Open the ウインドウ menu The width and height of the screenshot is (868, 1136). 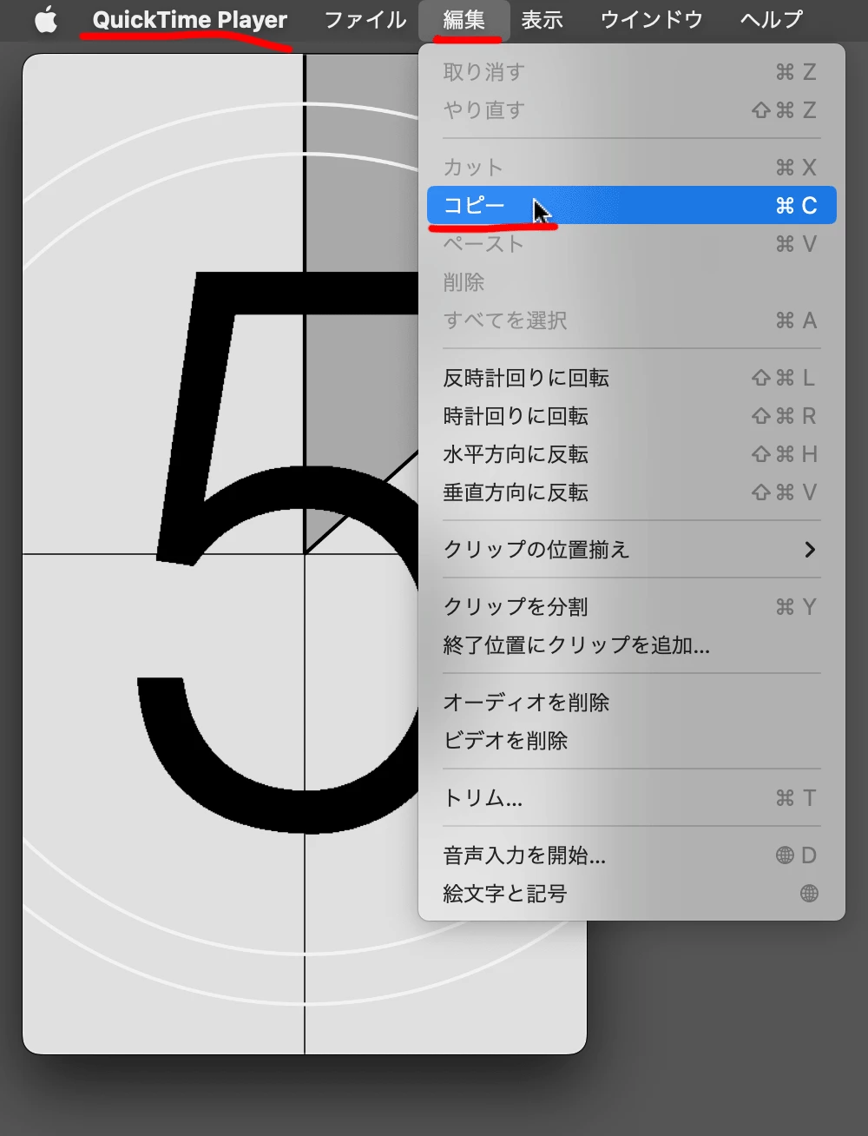click(651, 20)
